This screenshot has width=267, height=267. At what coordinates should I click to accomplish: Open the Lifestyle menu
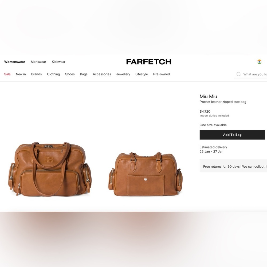[x=142, y=74]
